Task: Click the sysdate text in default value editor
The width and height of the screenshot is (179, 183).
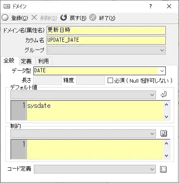Action: pos(39,106)
